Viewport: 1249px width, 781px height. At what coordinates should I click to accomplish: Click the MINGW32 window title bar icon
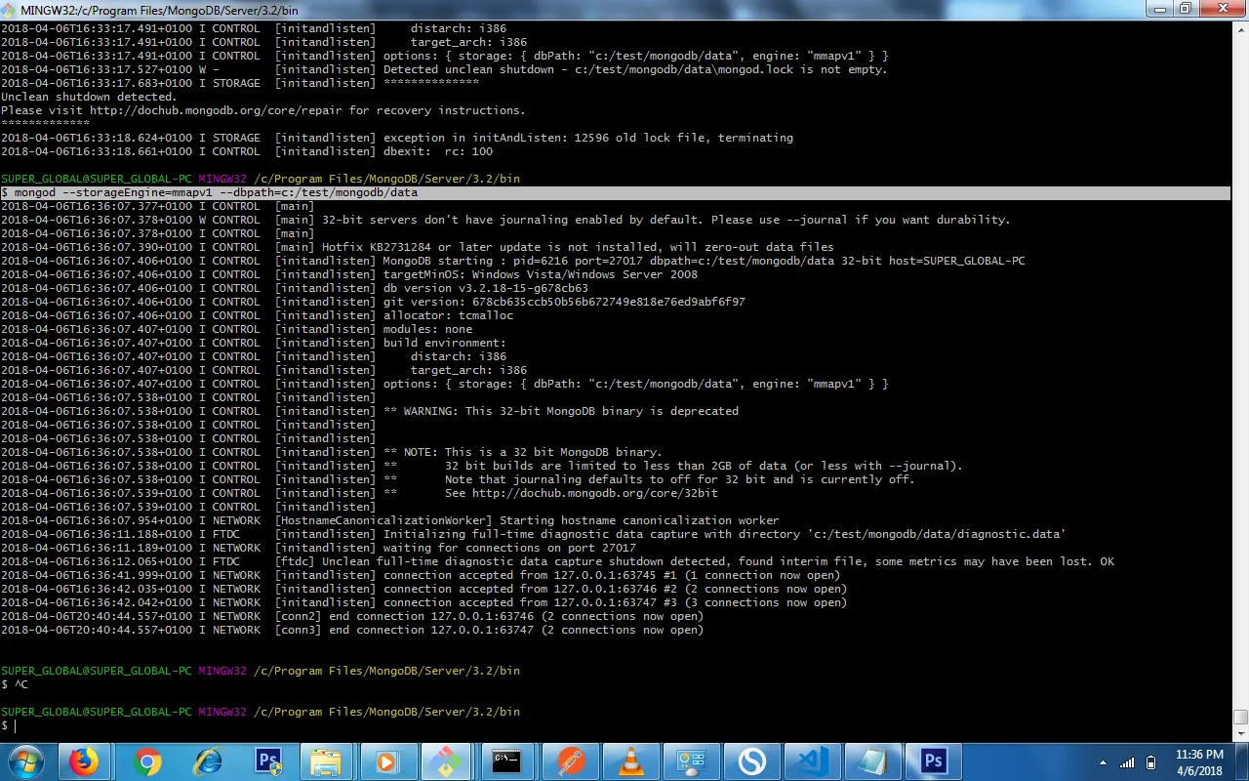(x=10, y=9)
